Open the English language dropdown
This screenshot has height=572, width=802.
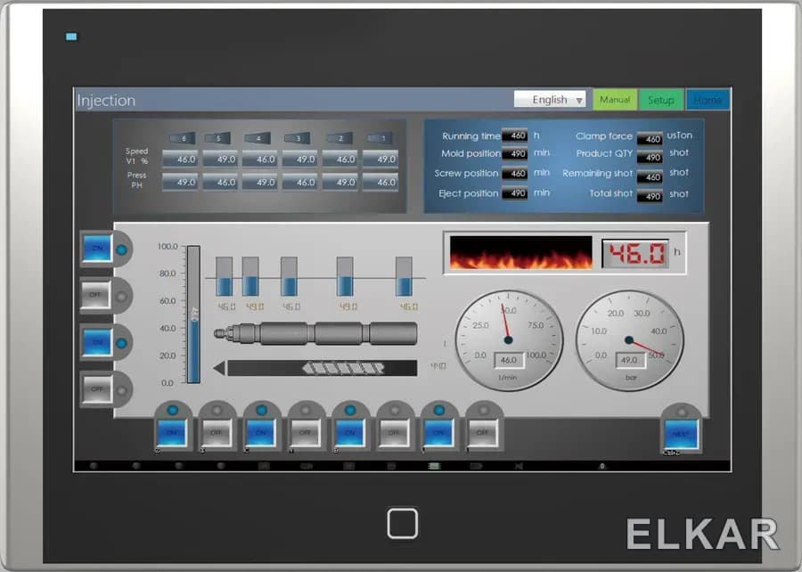click(x=550, y=99)
